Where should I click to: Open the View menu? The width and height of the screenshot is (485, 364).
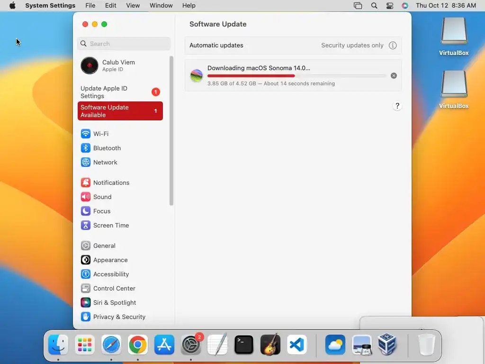pyautogui.click(x=133, y=6)
